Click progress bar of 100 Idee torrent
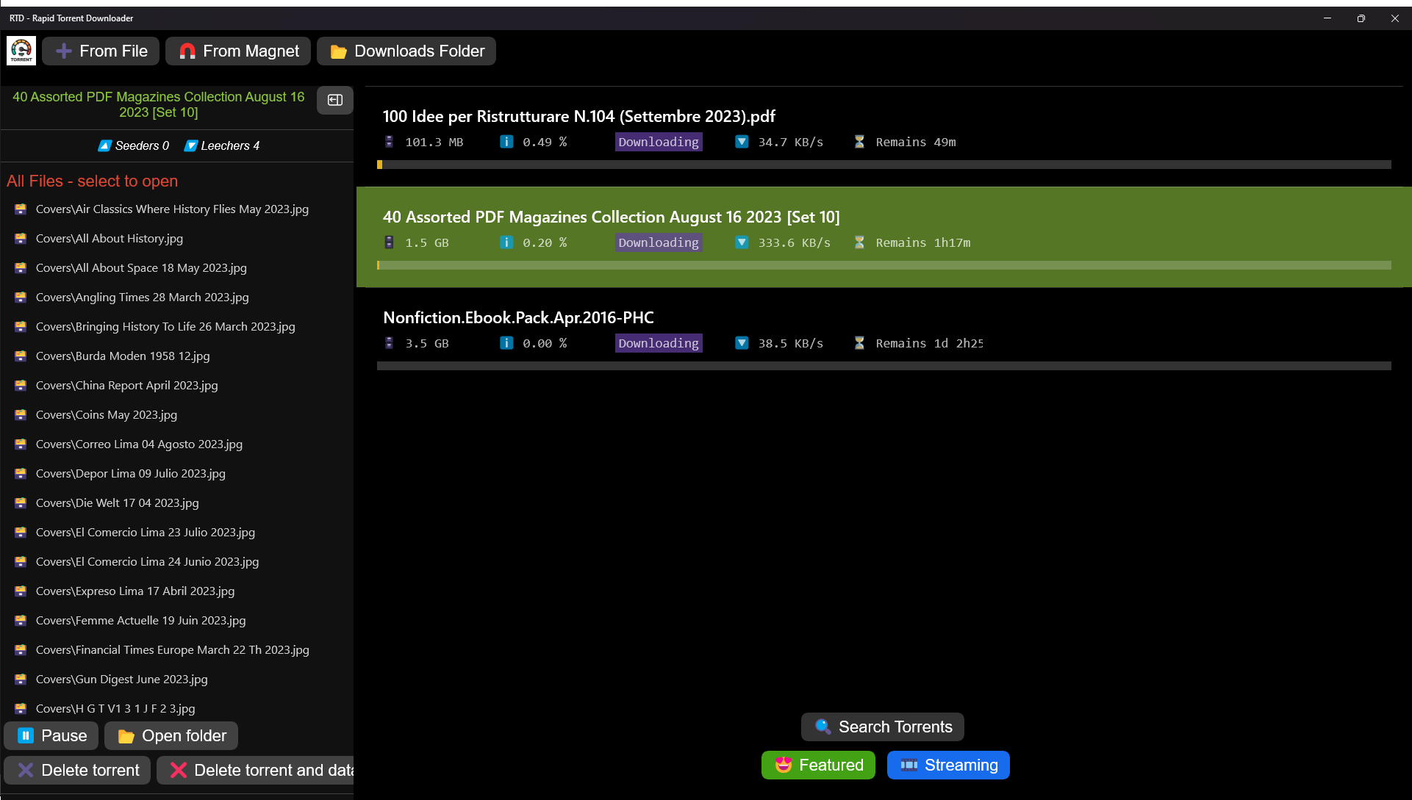This screenshot has height=800, width=1412. coord(884,165)
